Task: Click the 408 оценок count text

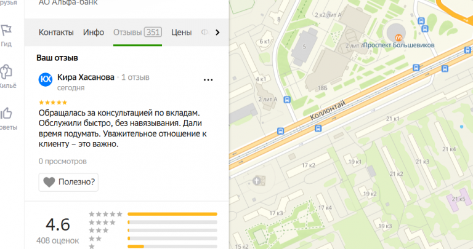Action: pyautogui.click(x=58, y=240)
